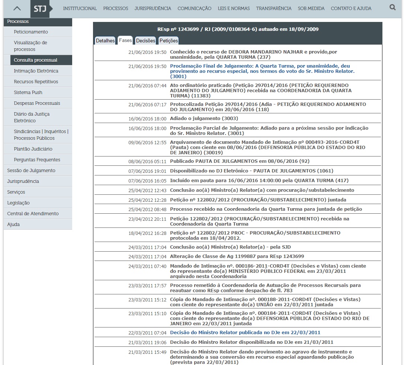Open Decisão do Ministro Relator publicada link
404x365 pixels.
pos(245,333)
